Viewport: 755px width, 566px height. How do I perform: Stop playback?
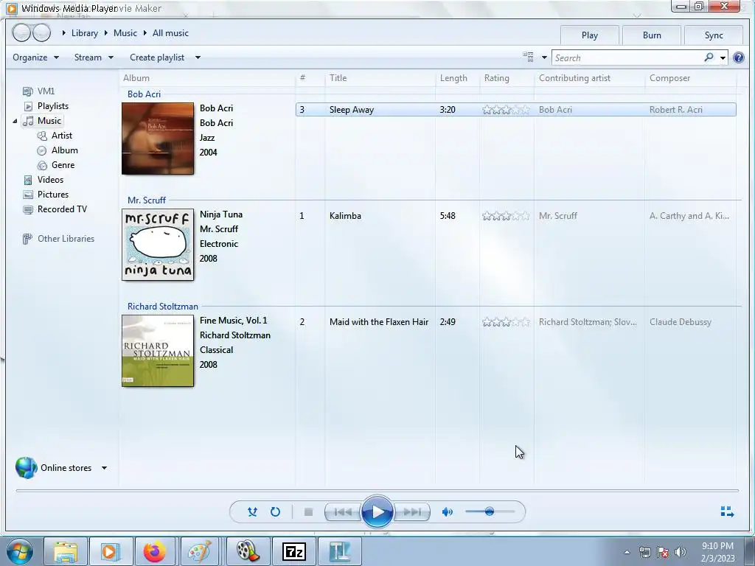pyautogui.click(x=309, y=511)
